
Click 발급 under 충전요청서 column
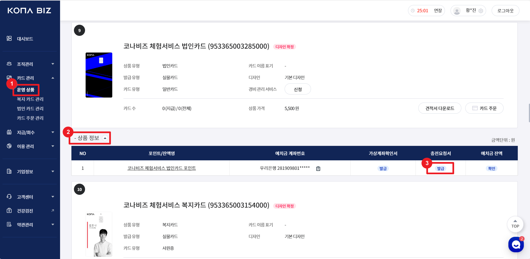click(441, 168)
